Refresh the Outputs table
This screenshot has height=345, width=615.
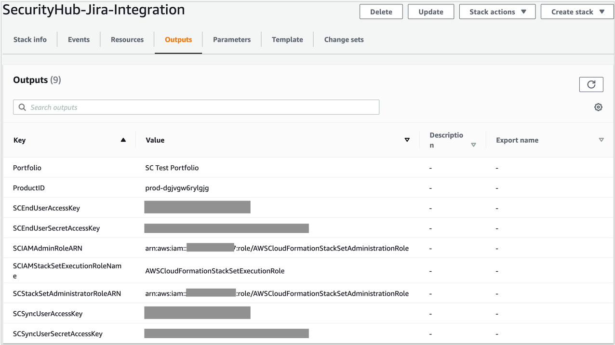[x=591, y=84]
